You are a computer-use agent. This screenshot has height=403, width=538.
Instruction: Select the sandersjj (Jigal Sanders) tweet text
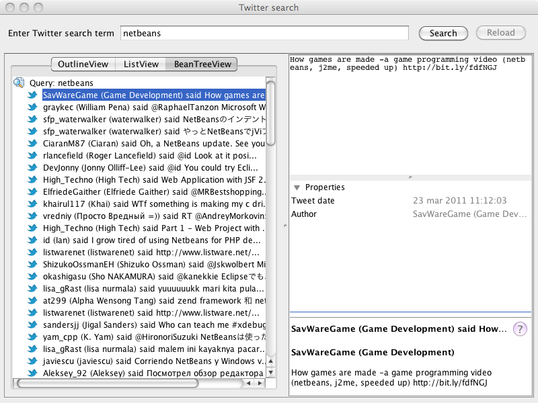point(154,325)
